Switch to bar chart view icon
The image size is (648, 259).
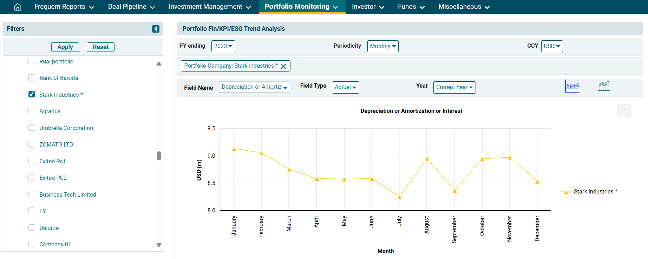coord(604,86)
